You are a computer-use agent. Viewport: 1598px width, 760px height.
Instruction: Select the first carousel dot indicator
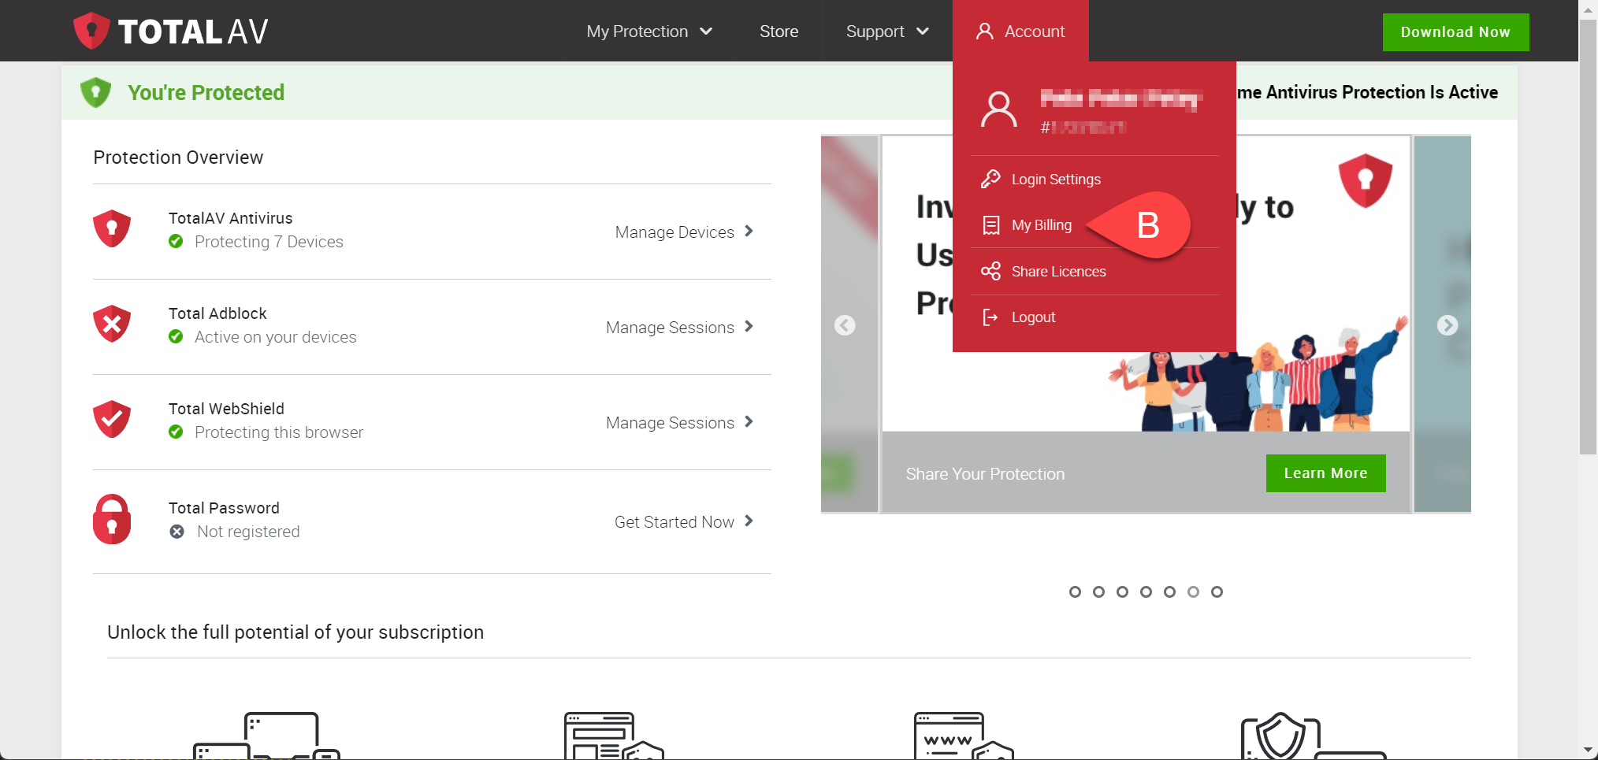tap(1075, 591)
